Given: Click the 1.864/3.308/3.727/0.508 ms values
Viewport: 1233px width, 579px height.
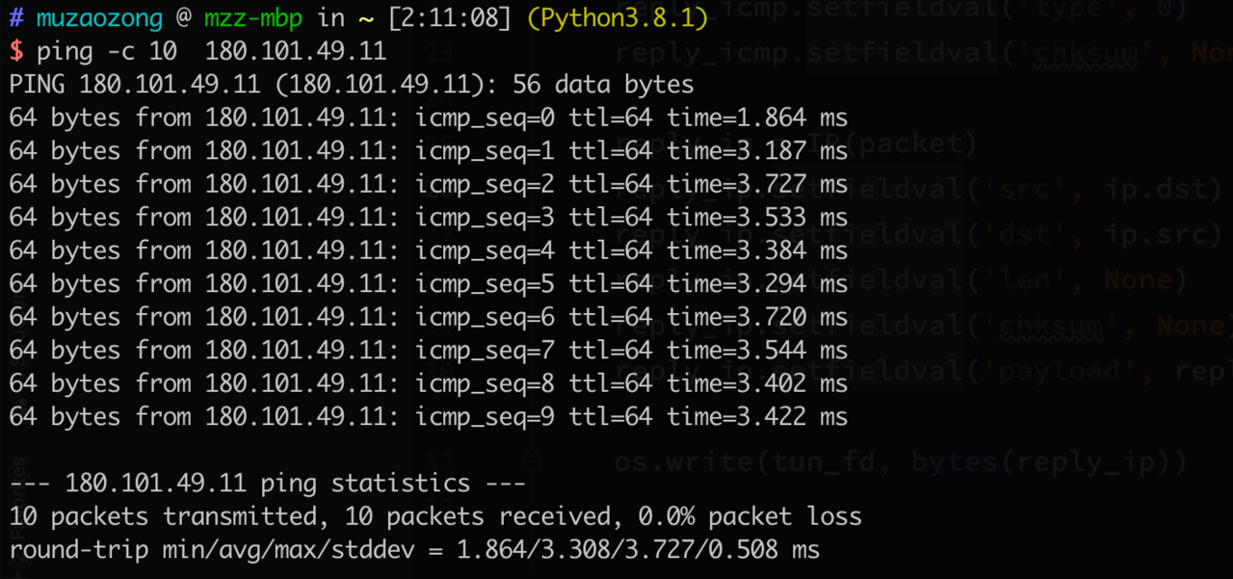Looking at the screenshot, I should (x=638, y=550).
